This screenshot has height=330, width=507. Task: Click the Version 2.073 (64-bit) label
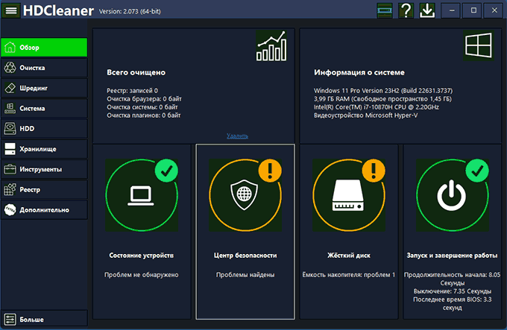click(130, 11)
